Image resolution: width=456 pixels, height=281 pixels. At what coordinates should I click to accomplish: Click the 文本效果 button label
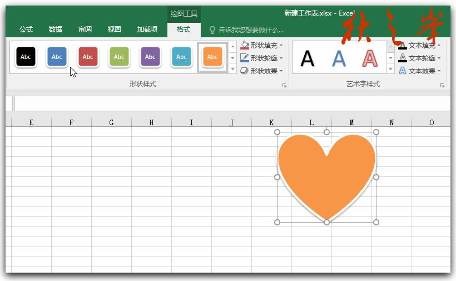coord(422,71)
